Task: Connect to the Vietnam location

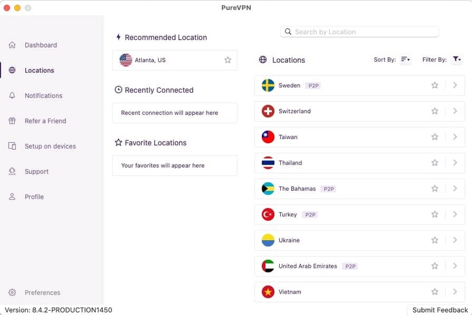Action: pyautogui.click(x=359, y=292)
